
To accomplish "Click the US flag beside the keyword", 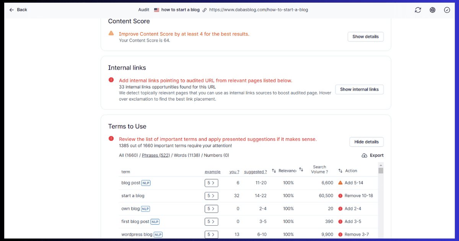I will click(156, 10).
